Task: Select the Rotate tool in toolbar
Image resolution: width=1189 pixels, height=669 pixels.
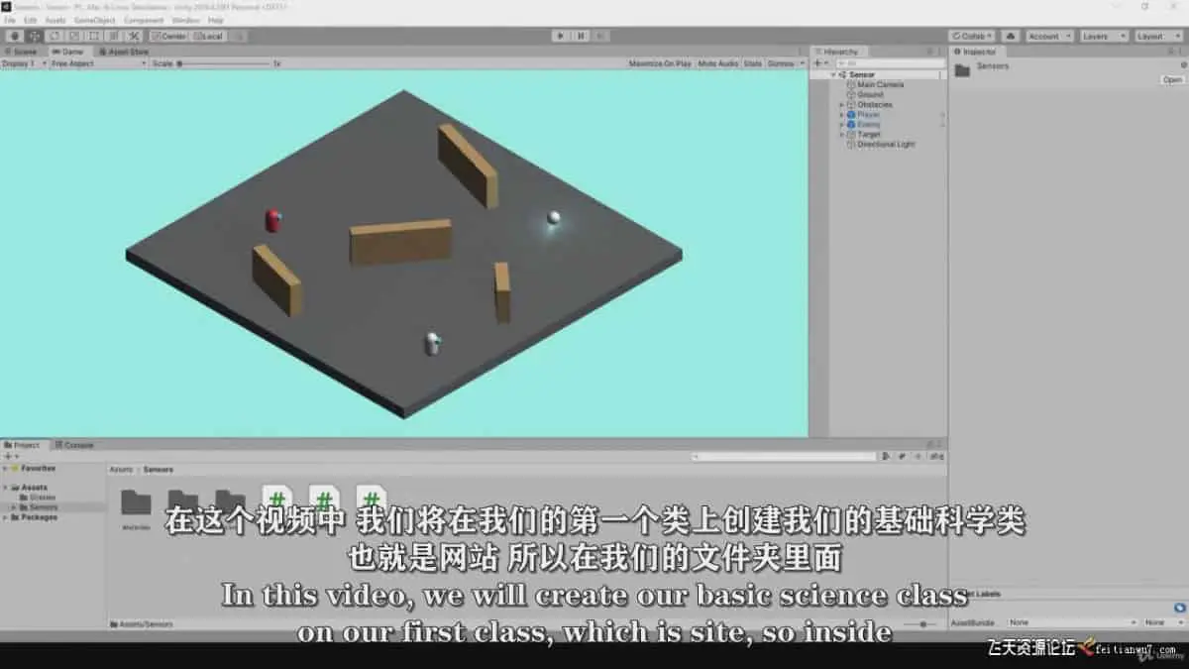Action: (54, 36)
